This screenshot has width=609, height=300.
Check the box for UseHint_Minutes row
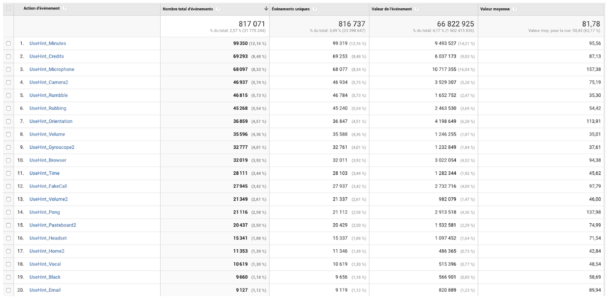coord(8,43)
